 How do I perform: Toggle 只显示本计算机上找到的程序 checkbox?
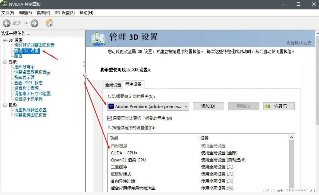point(109,118)
